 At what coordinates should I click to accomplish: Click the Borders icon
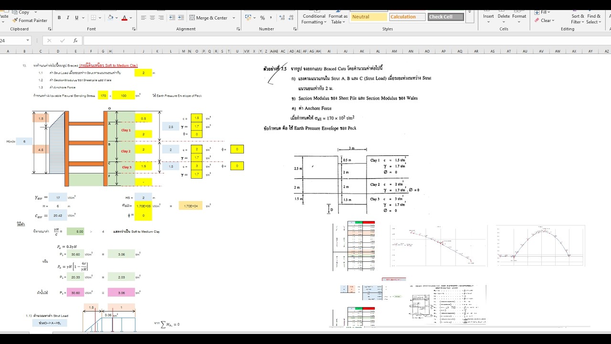(94, 18)
